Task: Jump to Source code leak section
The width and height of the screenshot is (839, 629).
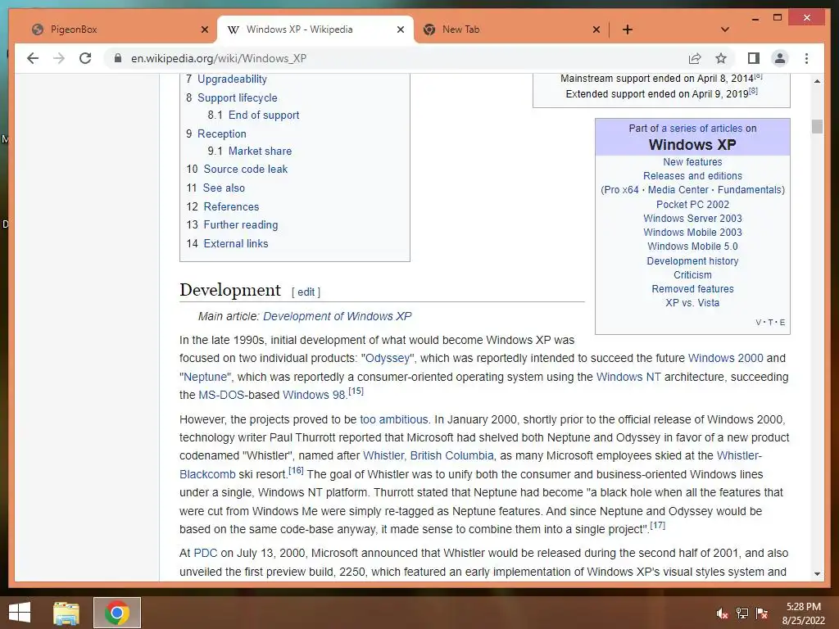Action: pos(246,169)
